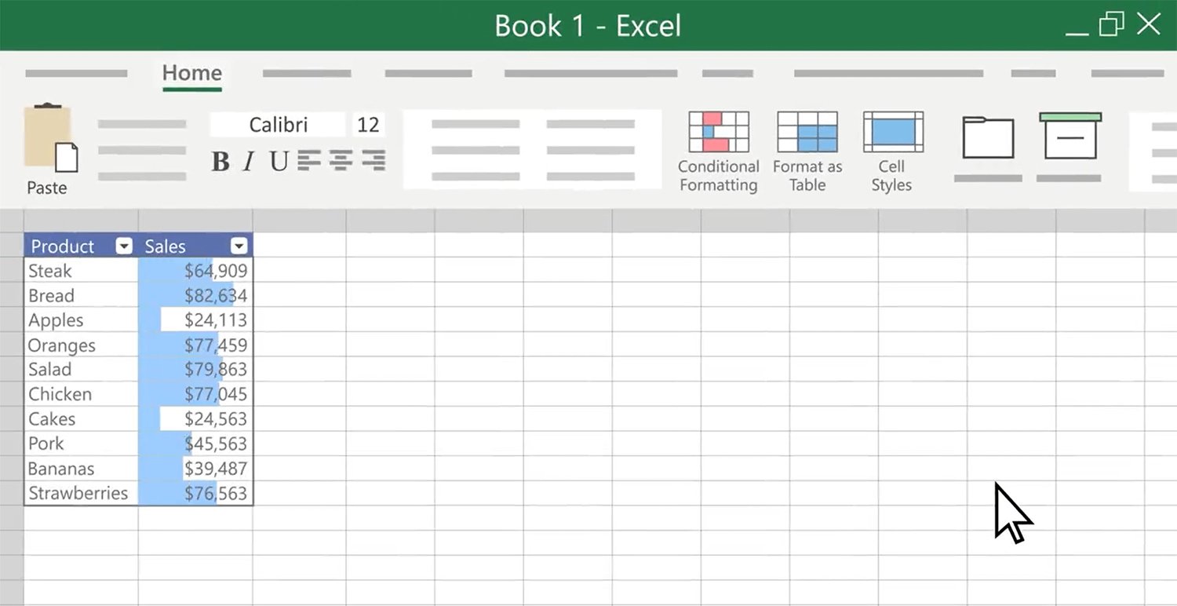Open Conditional Formatting
This screenshot has width=1177, height=606.
(719, 152)
